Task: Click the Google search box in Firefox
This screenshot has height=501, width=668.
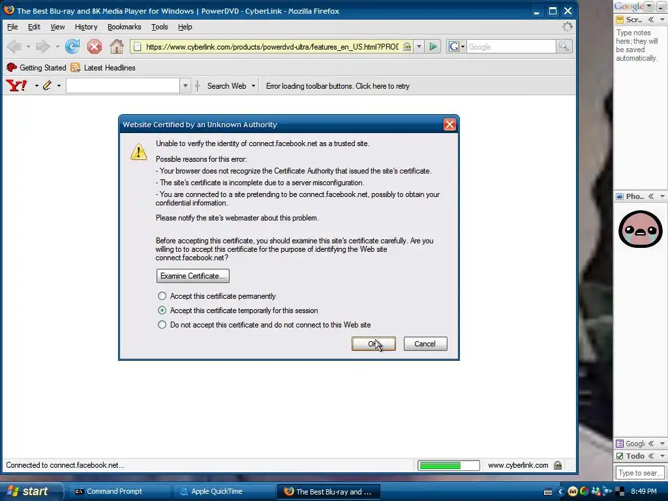Action: pos(511,46)
